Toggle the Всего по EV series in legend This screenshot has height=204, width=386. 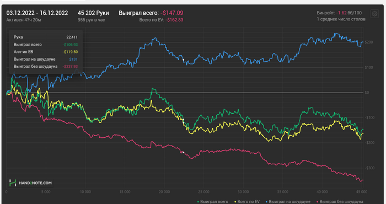pos(248,202)
